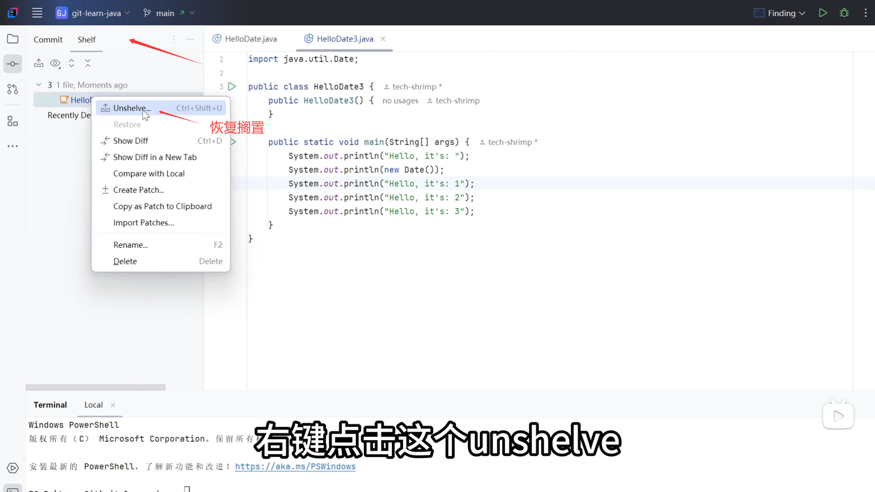The height and width of the screenshot is (492, 875).
Task: Collapse all shelf tree nodes
Action: click(x=88, y=63)
